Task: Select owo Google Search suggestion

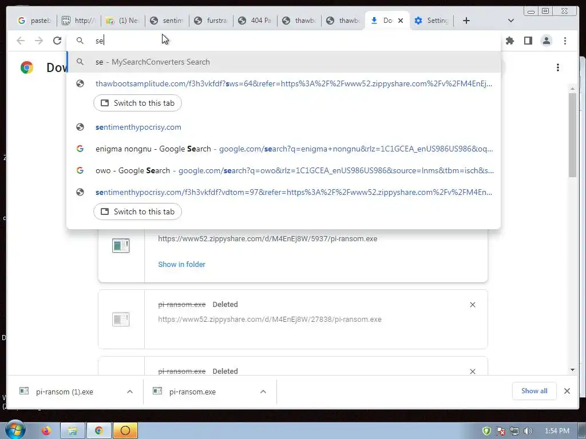Action: tap(284, 170)
